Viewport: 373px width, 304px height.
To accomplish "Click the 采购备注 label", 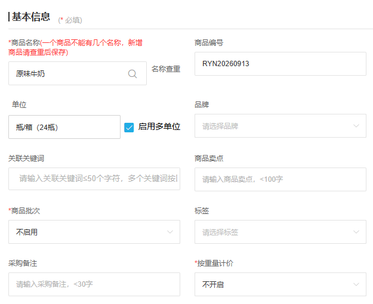I will pos(23,263).
